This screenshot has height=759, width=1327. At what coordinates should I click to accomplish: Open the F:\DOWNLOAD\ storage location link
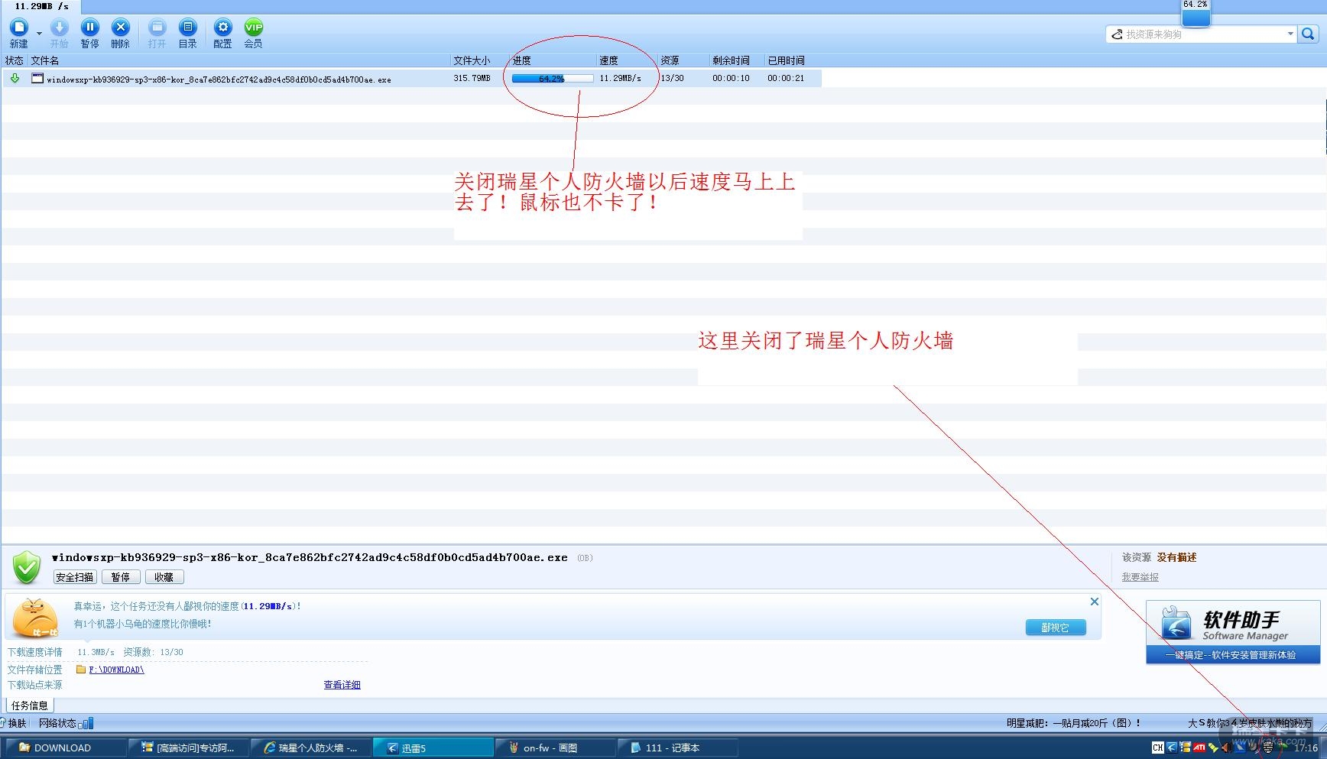(116, 670)
